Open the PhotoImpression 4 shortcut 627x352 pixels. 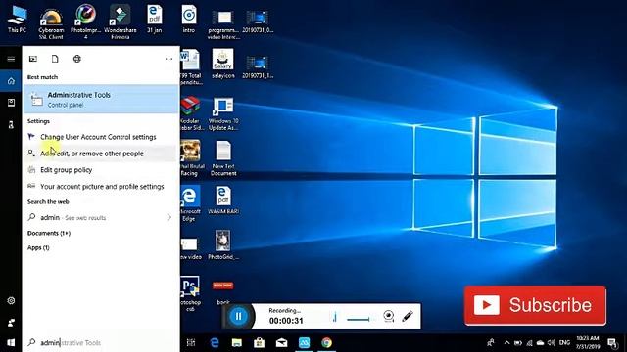[x=85, y=22]
